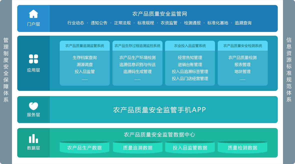295x164 pixels.
Task: Click the house icon above 门户层
Action: point(33,14)
